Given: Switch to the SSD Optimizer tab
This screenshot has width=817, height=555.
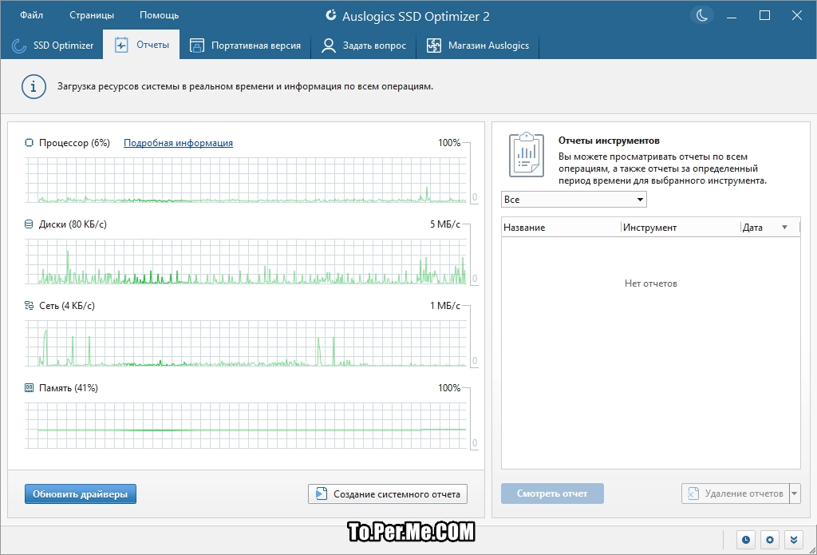Looking at the screenshot, I should (52, 46).
